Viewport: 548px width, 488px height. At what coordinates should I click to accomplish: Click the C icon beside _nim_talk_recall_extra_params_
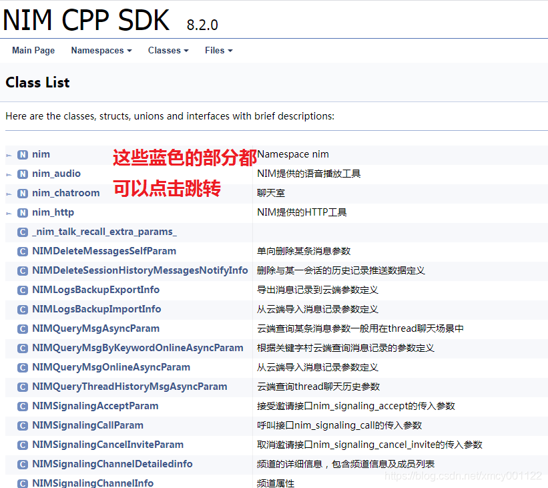[x=23, y=232]
